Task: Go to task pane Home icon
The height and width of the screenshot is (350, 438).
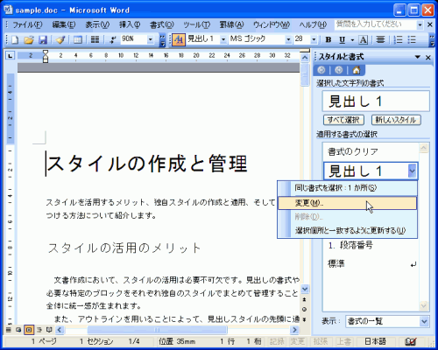Action: point(357,70)
